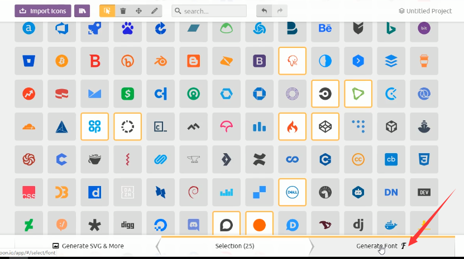
Task: Select the purple bit circle icon
Action: 424,28
